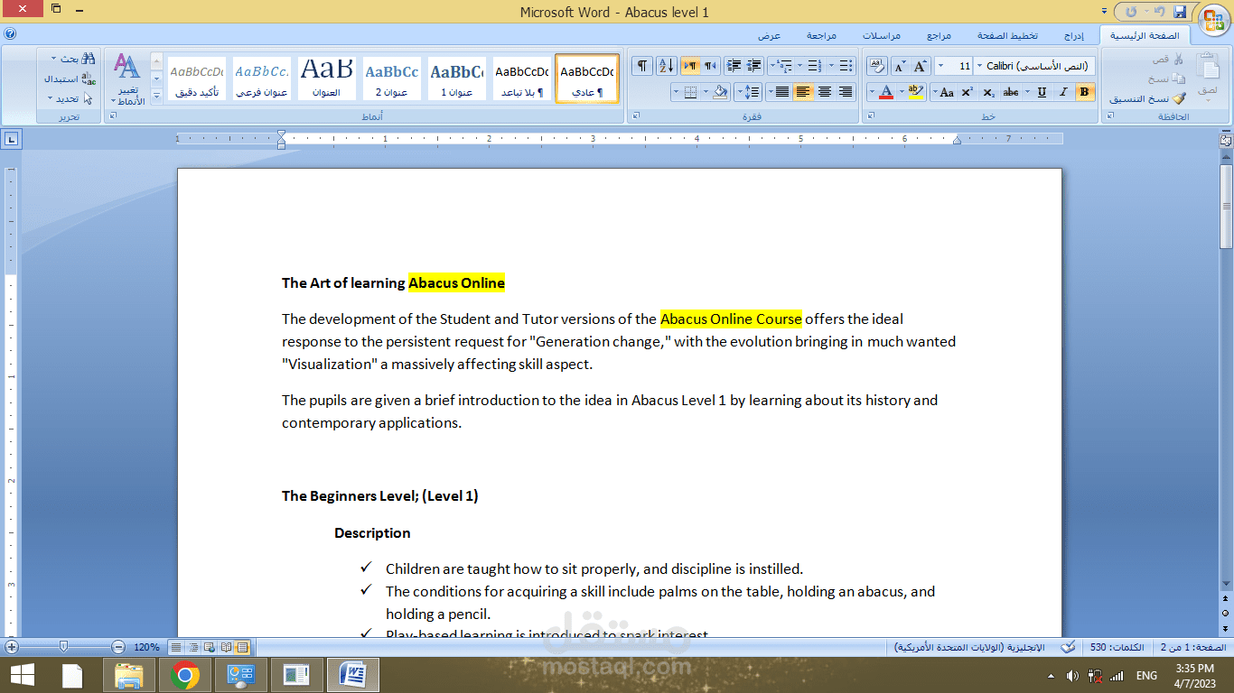Switch to the مراجع References tab
Screen dimensions: 1234x693
939,35
